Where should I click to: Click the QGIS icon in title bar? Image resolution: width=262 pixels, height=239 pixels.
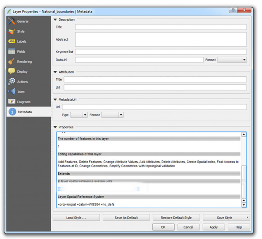click(9, 11)
